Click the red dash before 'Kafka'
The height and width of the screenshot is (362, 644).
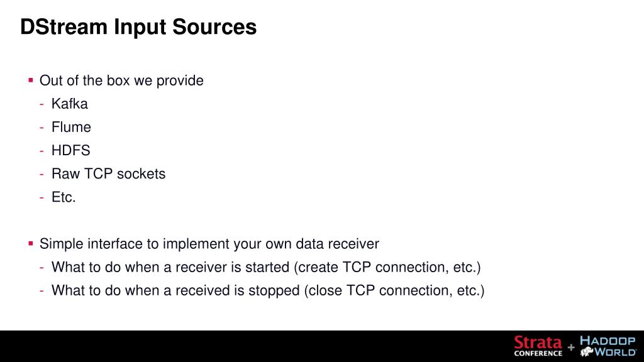click(x=42, y=104)
